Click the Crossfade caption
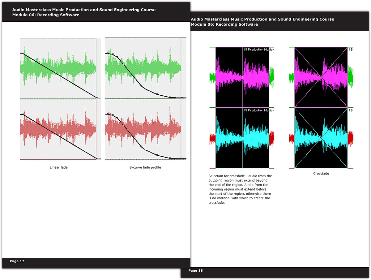Image resolution: width=371 pixels, height=280 pixels. (x=321, y=174)
